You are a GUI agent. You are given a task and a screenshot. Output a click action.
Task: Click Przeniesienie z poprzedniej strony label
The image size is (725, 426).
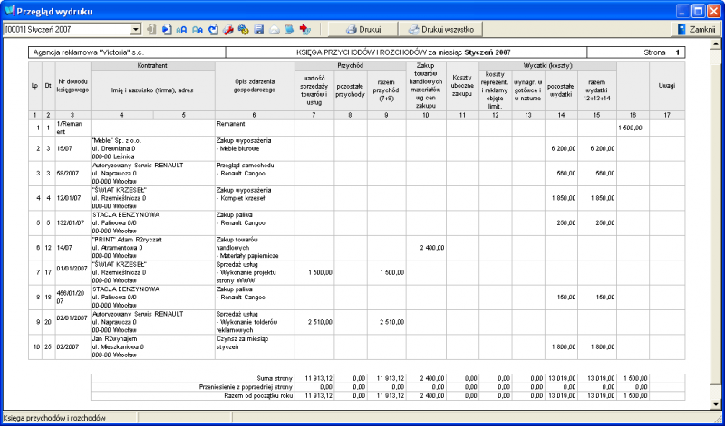pyautogui.click(x=246, y=387)
